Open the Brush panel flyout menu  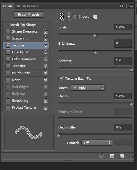[130, 6]
